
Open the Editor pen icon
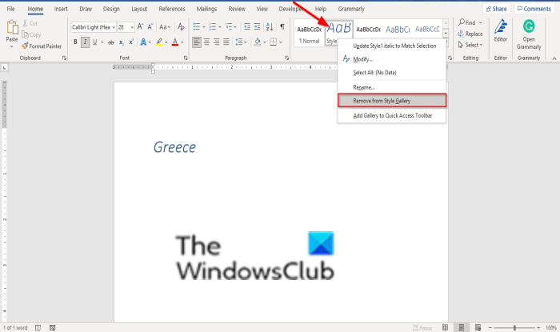(x=501, y=27)
